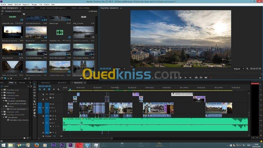Click the Program monitor current timecode

[106, 69]
